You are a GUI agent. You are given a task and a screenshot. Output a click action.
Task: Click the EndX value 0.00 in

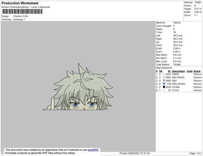pos(177,48)
